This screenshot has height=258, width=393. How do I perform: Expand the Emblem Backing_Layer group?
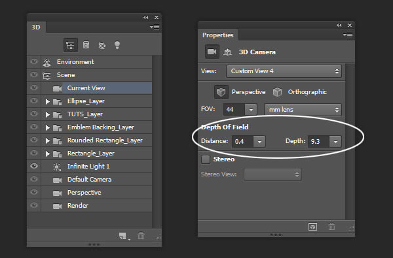[x=47, y=127]
